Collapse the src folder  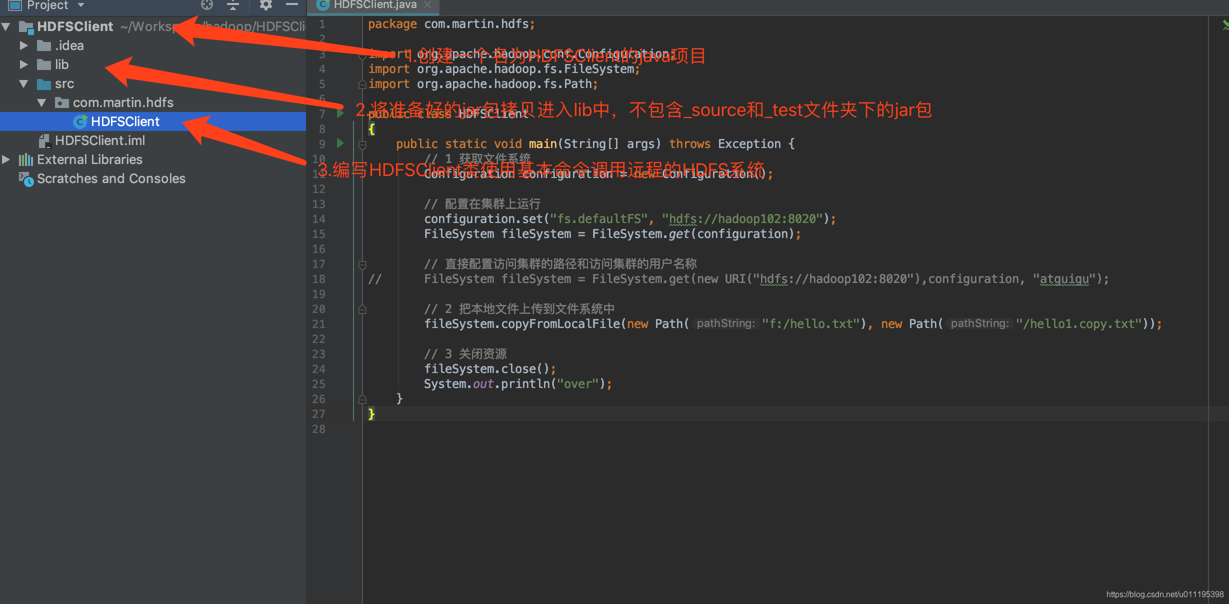pyautogui.click(x=23, y=84)
